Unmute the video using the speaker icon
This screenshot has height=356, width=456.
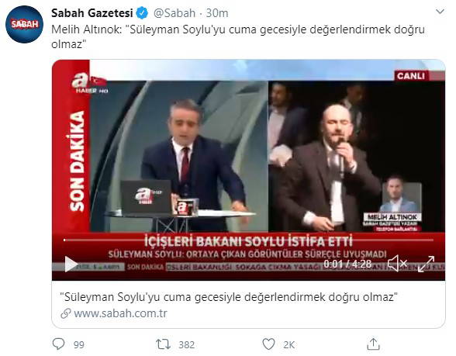[x=397, y=264]
